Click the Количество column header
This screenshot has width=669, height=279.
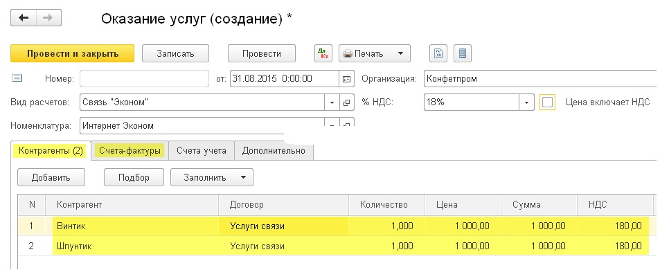pos(386,205)
